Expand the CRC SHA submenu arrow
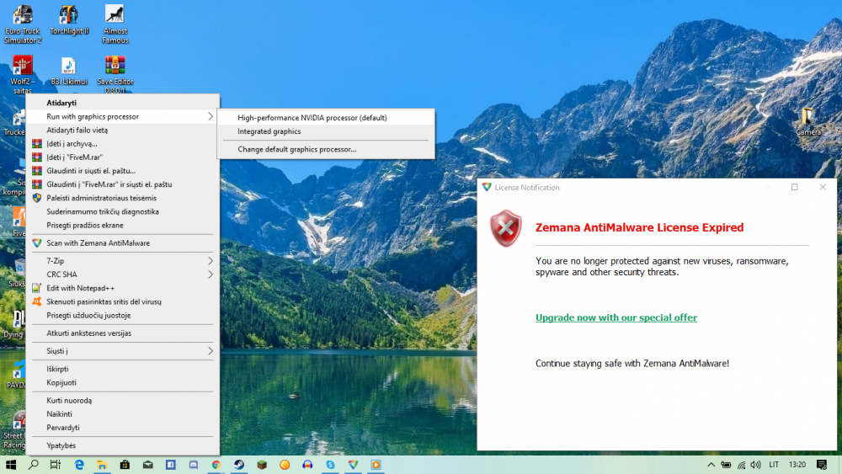The image size is (842, 474). tap(210, 274)
